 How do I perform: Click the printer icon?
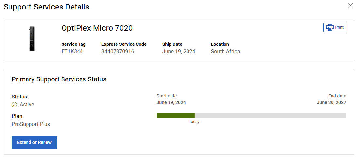pos(330,27)
